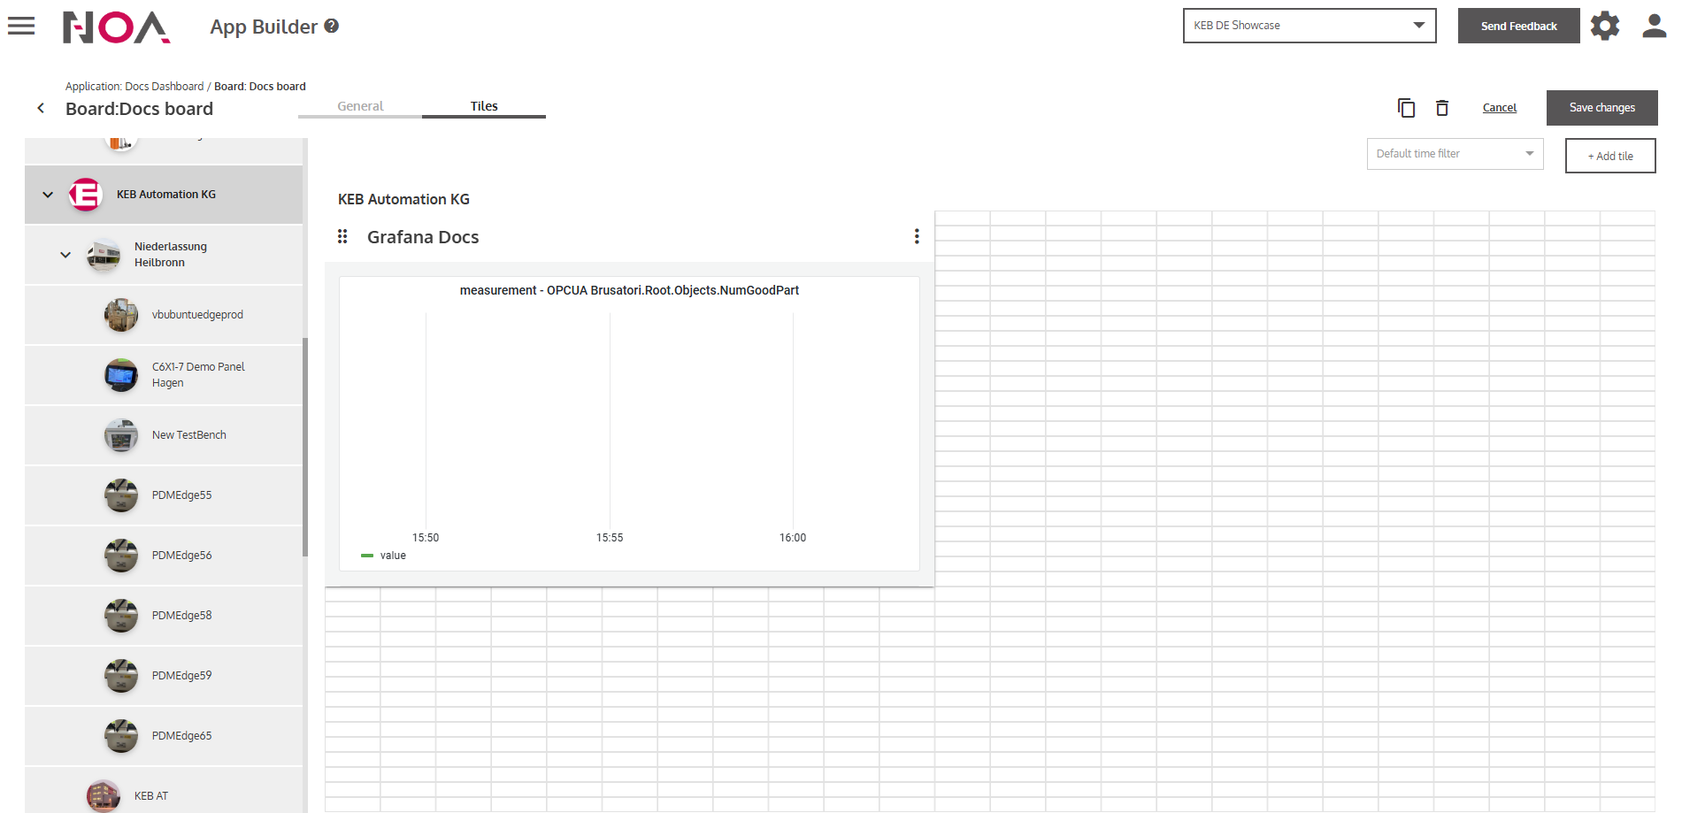Go back using the left arrow icon

tap(41, 108)
